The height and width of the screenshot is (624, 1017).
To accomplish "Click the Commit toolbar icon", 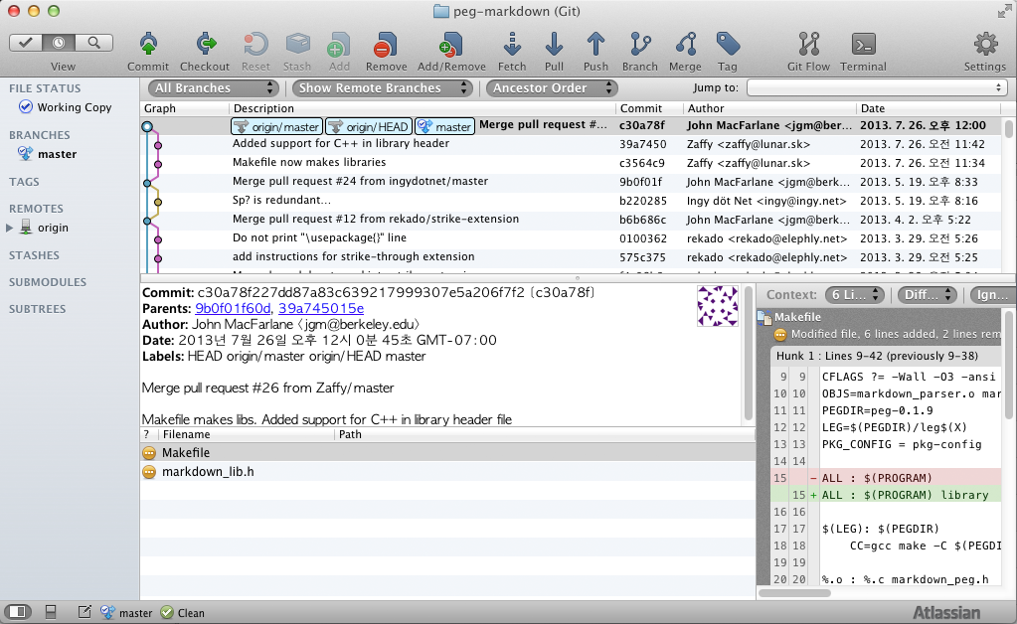I will (148, 44).
